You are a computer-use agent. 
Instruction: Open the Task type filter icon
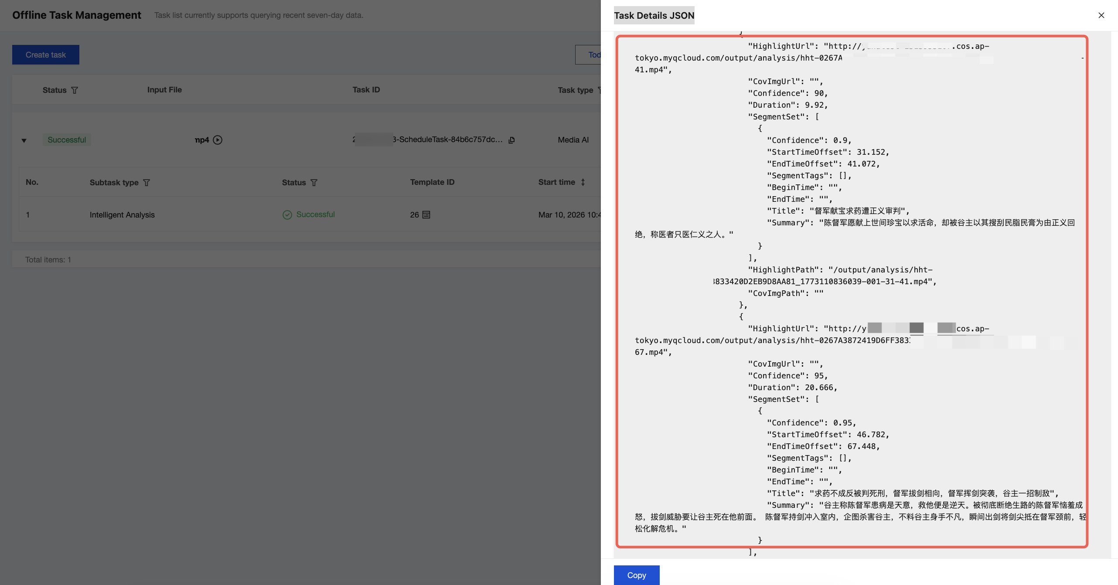599,90
